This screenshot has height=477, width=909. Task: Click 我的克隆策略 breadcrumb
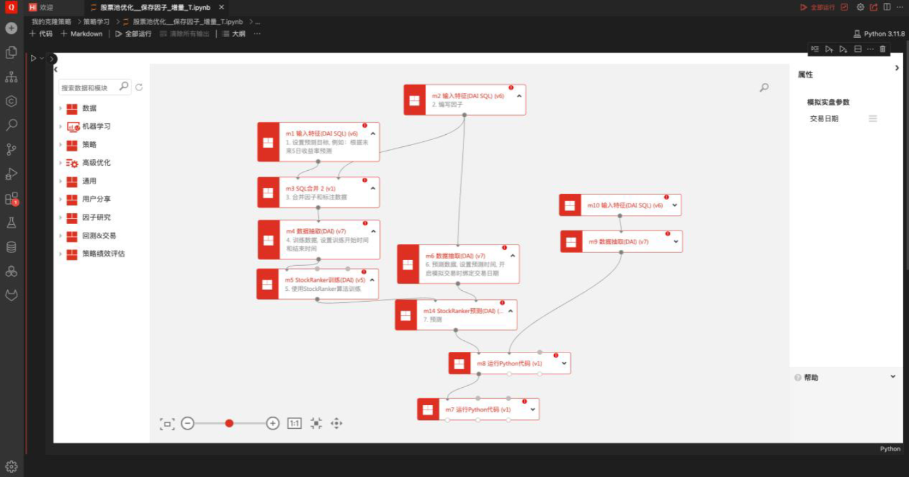(51, 21)
